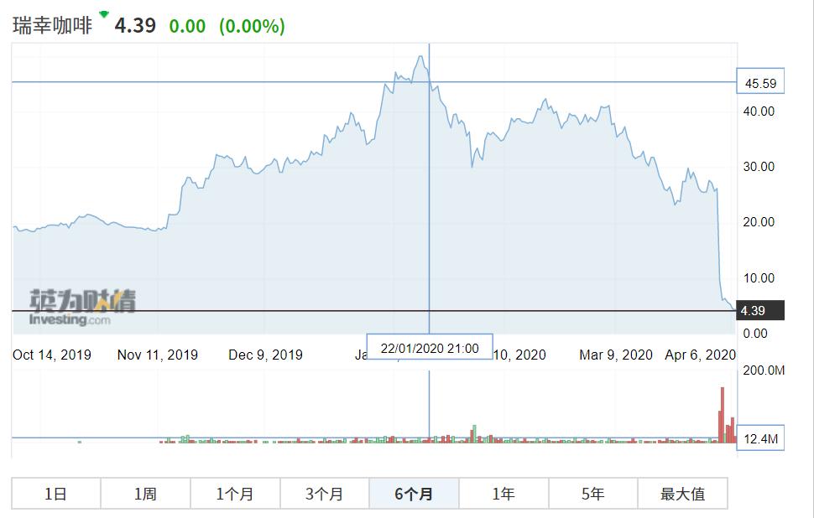The height and width of the screenshot is (518, 814).
Task: Click the (0.00%) percentage change
Action: pyautogui.click(x=252, y=26)
